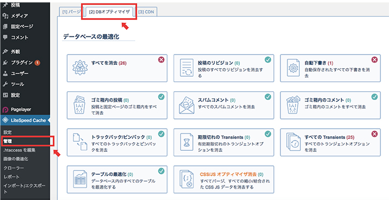Click the 期限切れの Transients hourglass icon
Image resolution: width=389 pixels, height=200 pixels.
point(186,142)
